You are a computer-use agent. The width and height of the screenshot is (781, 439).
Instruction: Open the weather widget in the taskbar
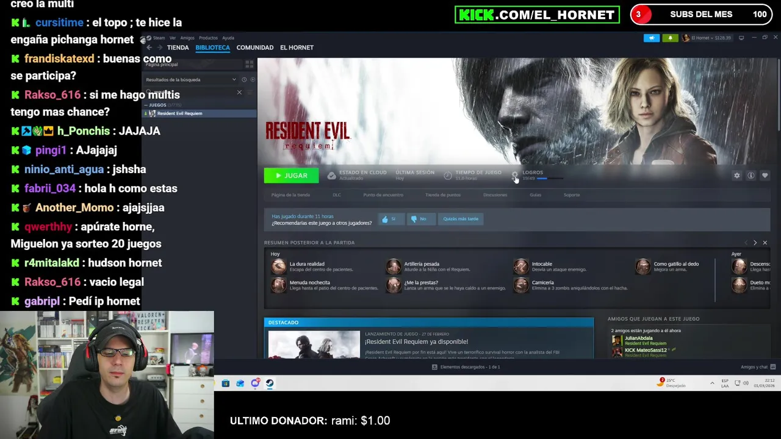tap(672, 383)
